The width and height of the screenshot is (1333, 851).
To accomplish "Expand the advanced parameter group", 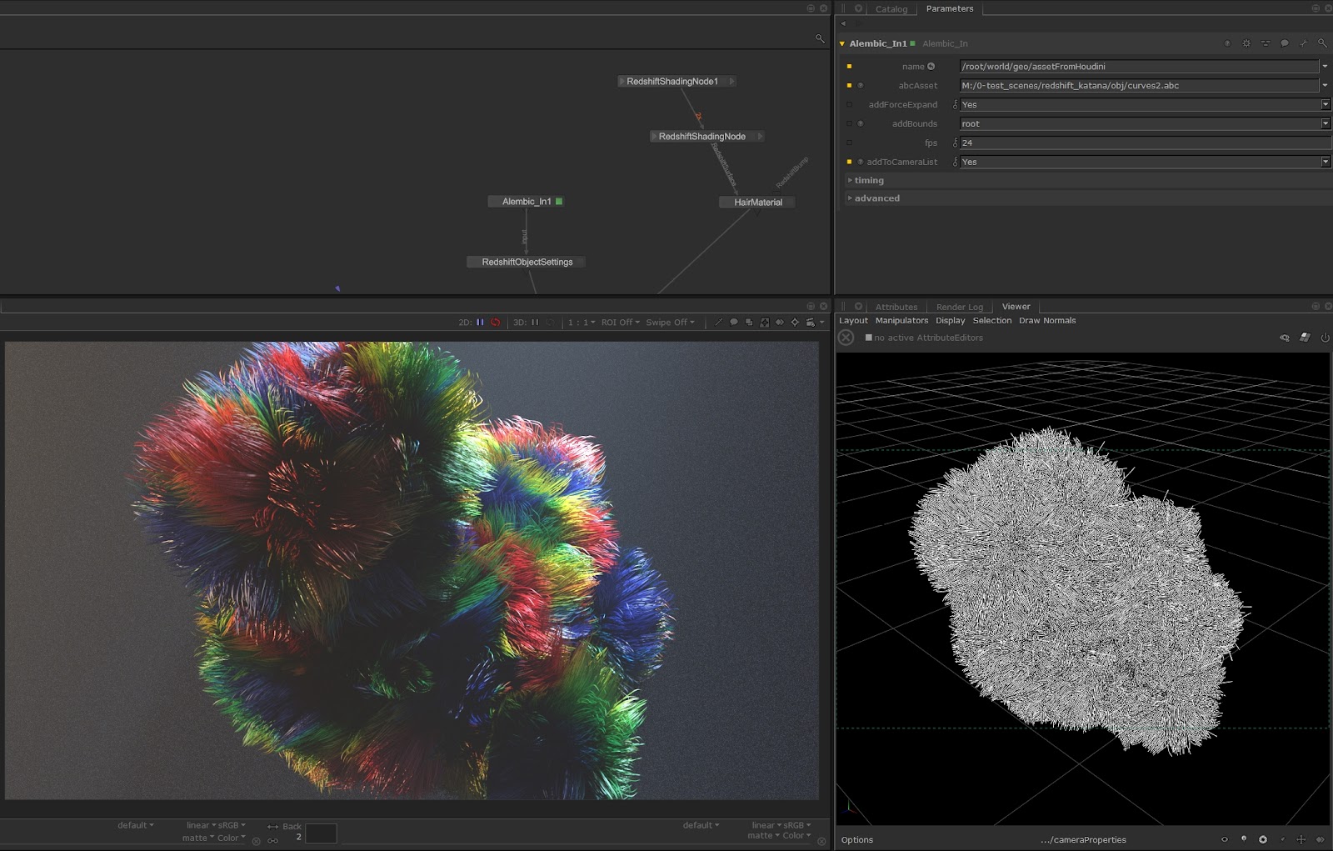I will 876,198.
